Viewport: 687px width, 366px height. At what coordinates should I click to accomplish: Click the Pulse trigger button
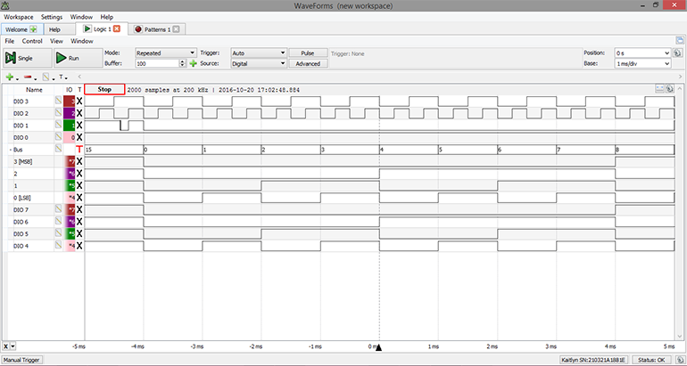308,53
